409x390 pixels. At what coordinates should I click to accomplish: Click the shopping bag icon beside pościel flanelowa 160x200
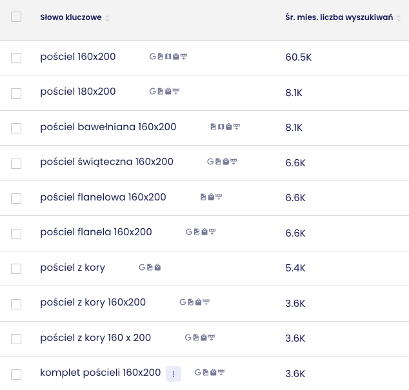point(211,197)
